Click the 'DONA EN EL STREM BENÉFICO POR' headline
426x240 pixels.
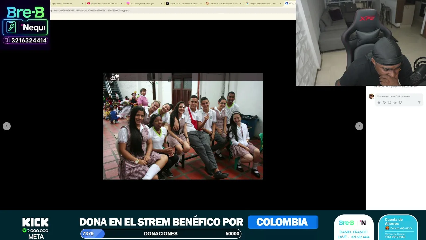coord(161,222)
